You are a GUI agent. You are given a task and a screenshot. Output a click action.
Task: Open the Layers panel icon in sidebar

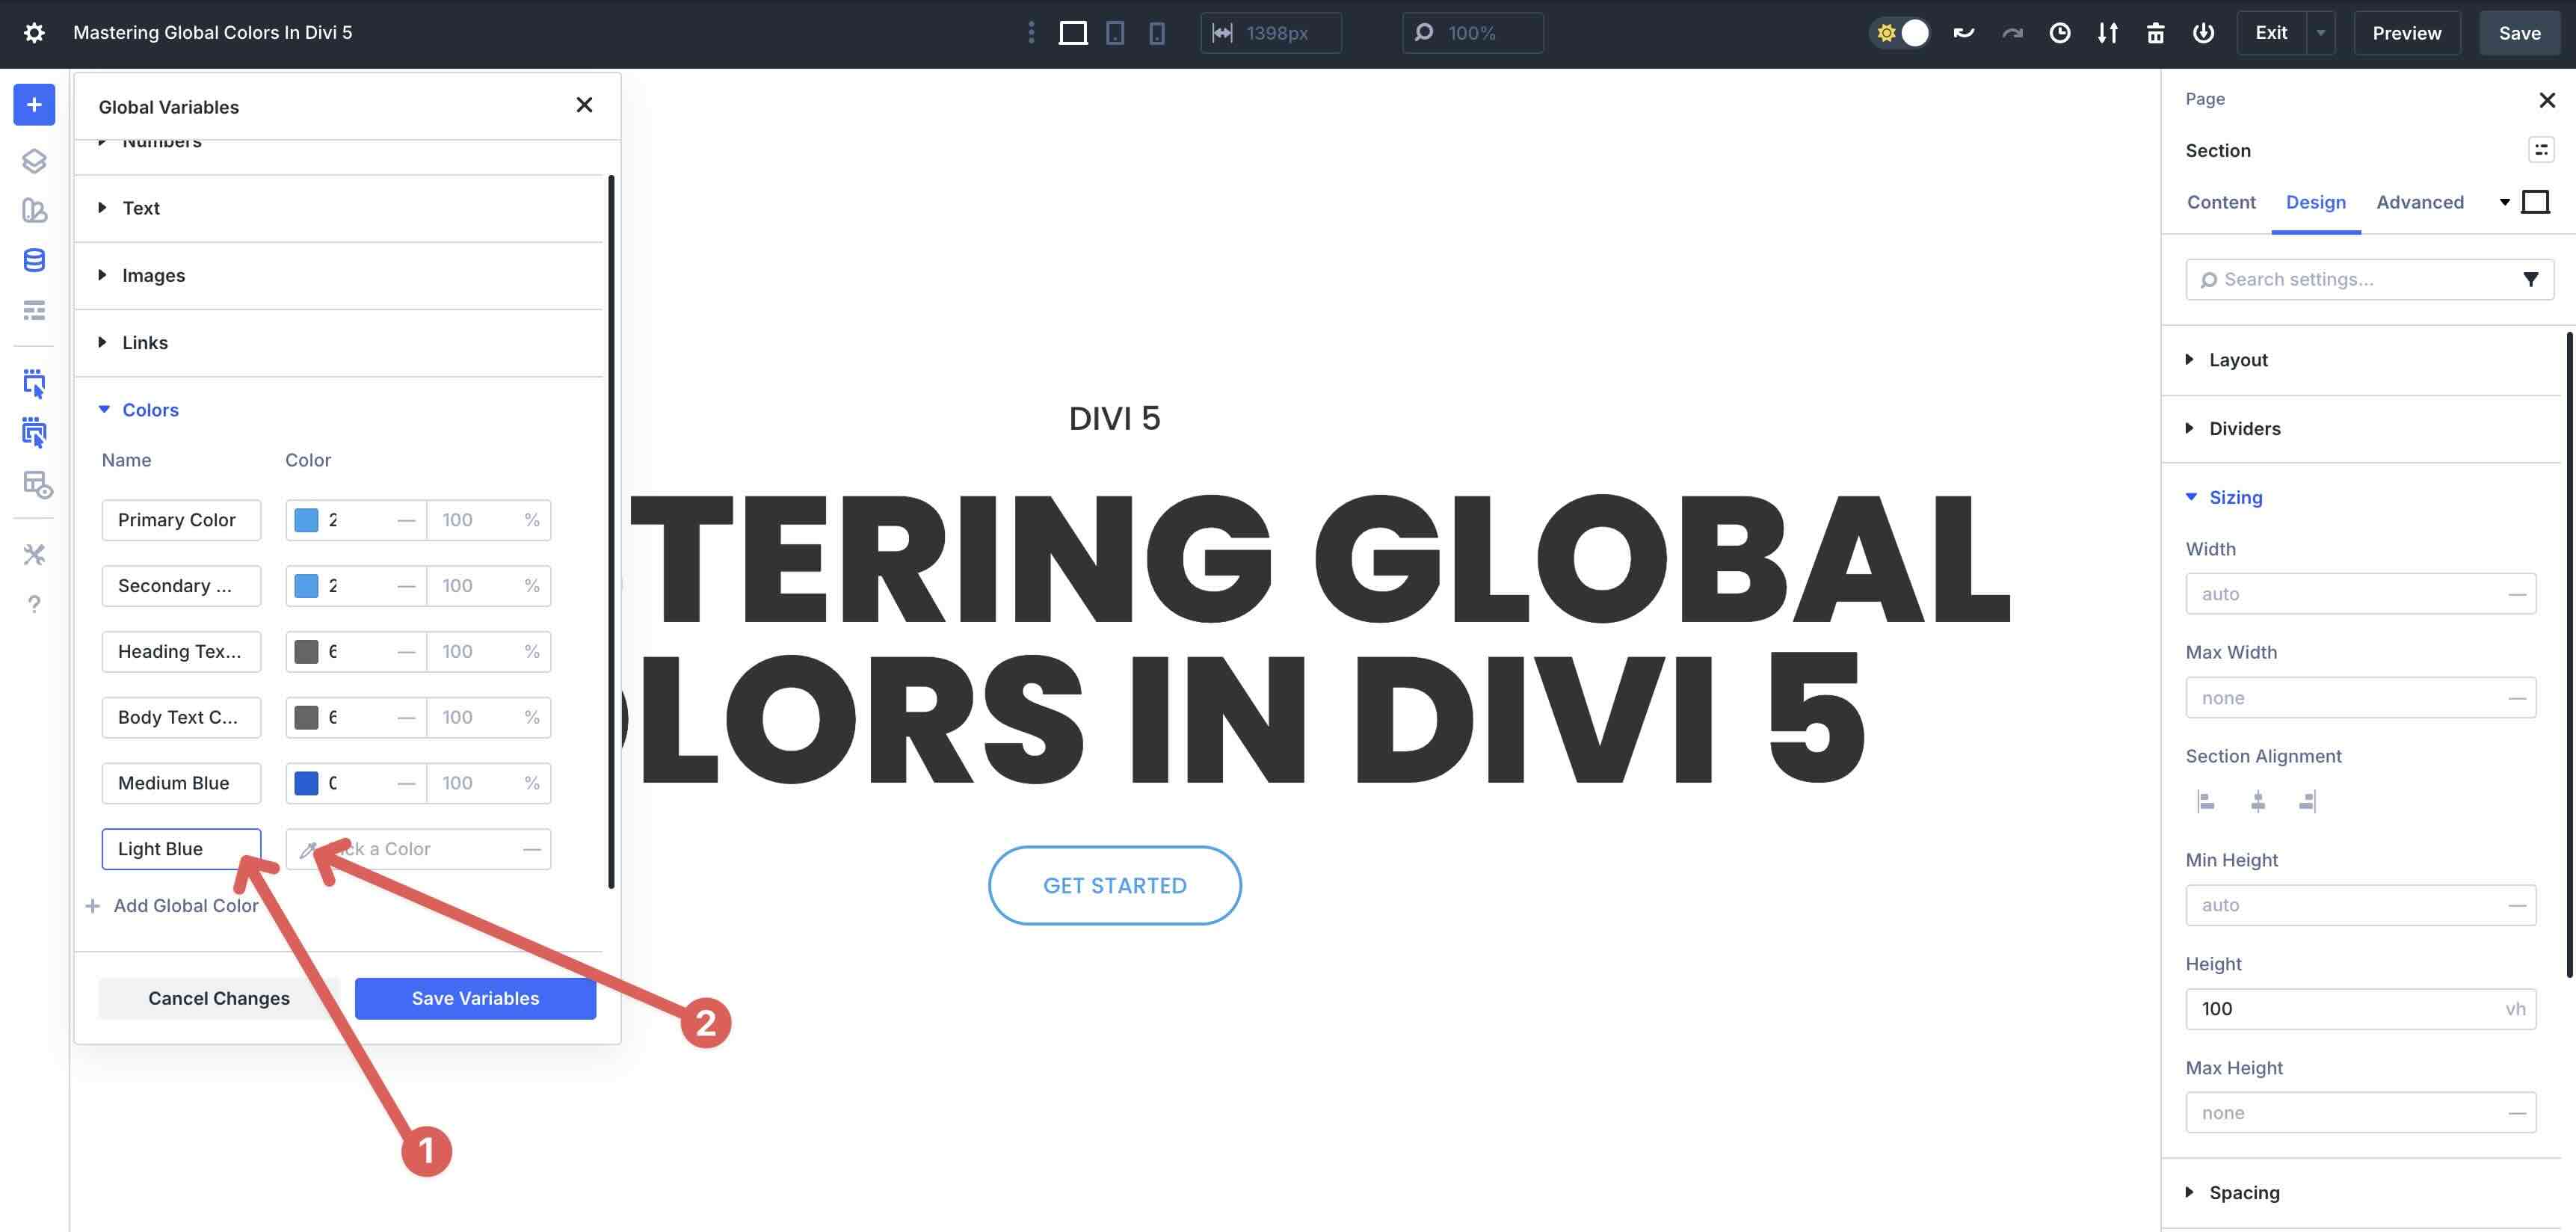(34, 161)
